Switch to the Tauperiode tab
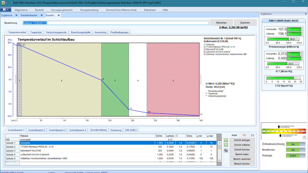 point(36,32)
